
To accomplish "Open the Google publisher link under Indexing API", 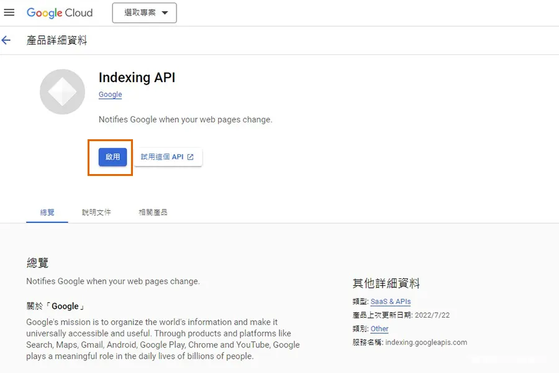I will click(x=110, y=94).
